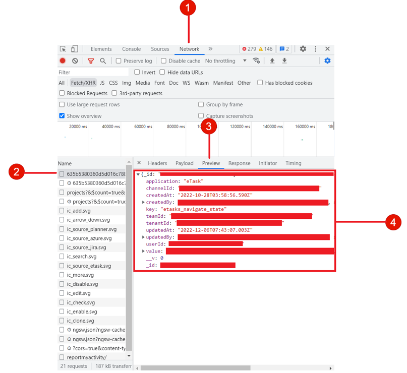Toggle the device toolbar icon
This screenshot has height=373, width=407.
pyautogui.click(x=74, y=49)
